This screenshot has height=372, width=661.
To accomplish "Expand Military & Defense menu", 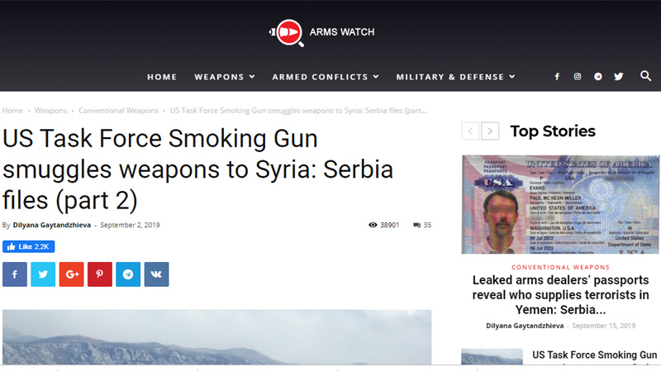I will [x=455, y=77].
